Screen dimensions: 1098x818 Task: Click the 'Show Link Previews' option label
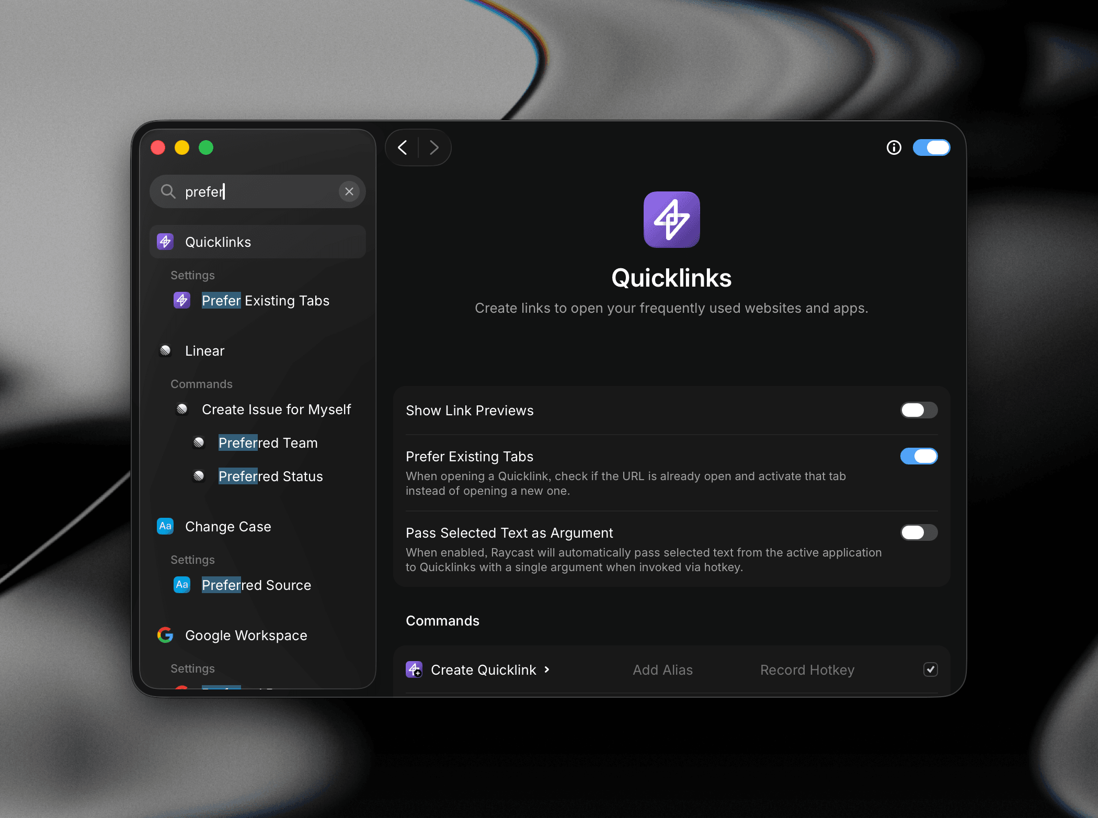470,411
